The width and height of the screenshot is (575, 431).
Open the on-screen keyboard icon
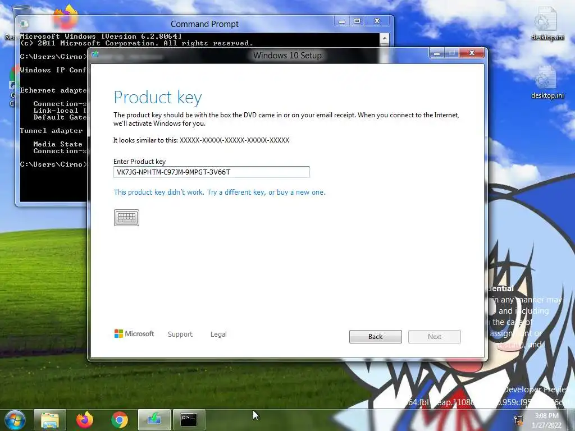coord(126,218)
